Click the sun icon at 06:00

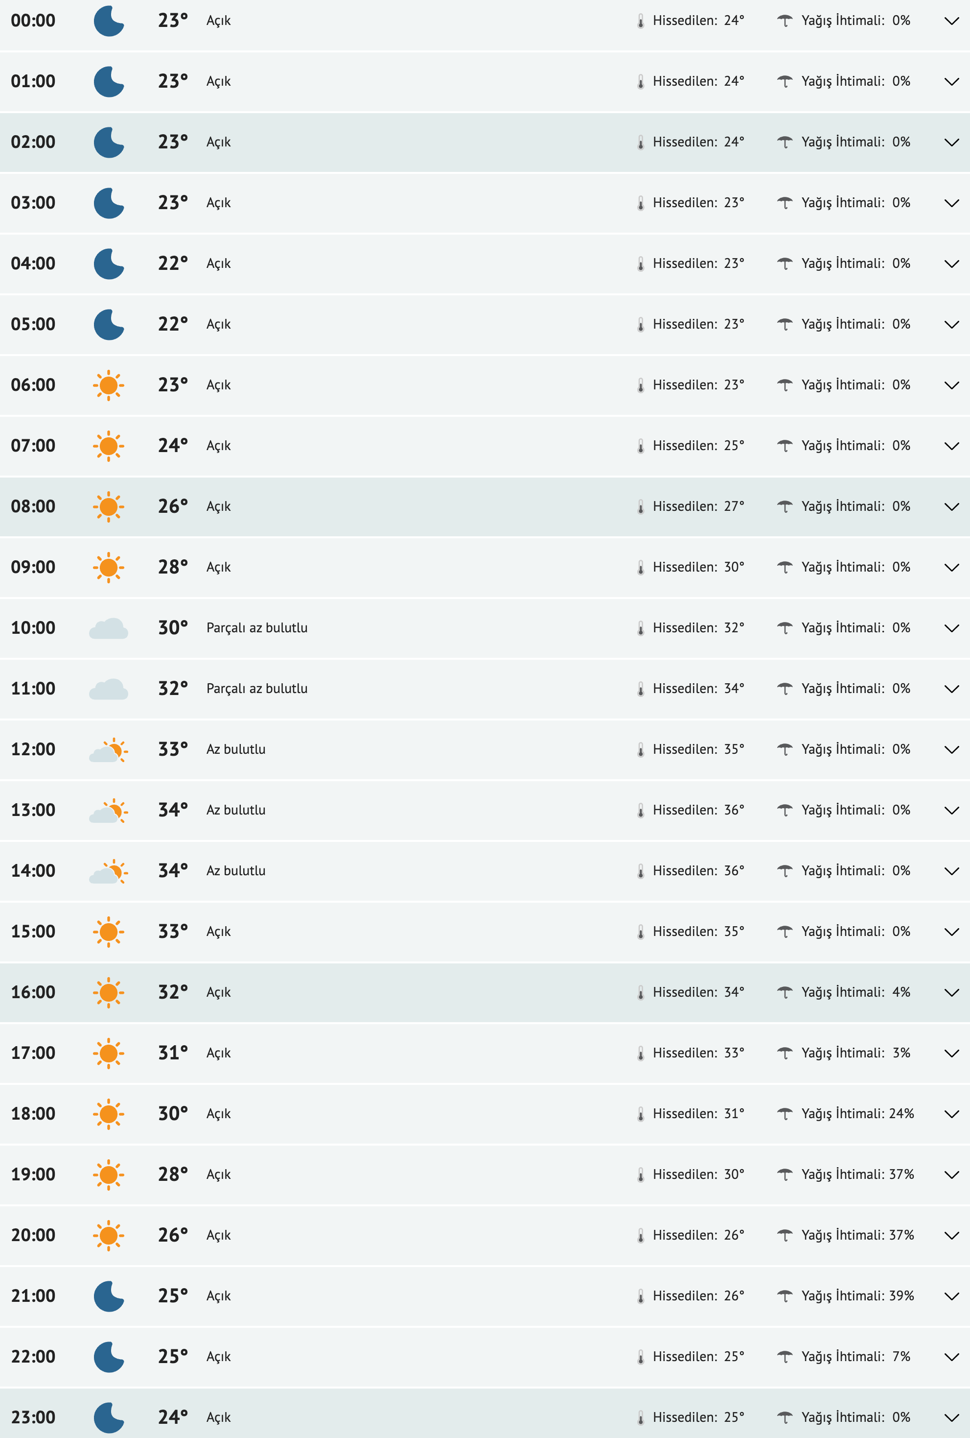[109, 385]
